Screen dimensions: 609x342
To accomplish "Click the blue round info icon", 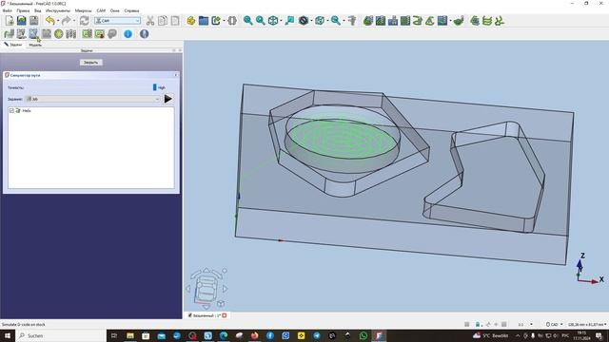I will 128,34.
